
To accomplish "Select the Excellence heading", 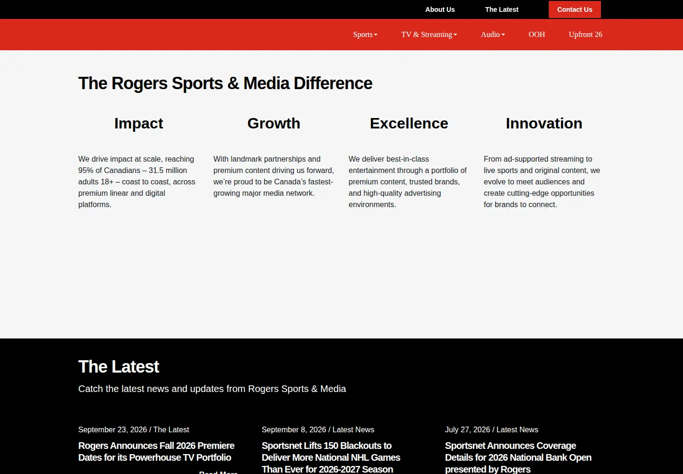I will (x=409, y=123).
